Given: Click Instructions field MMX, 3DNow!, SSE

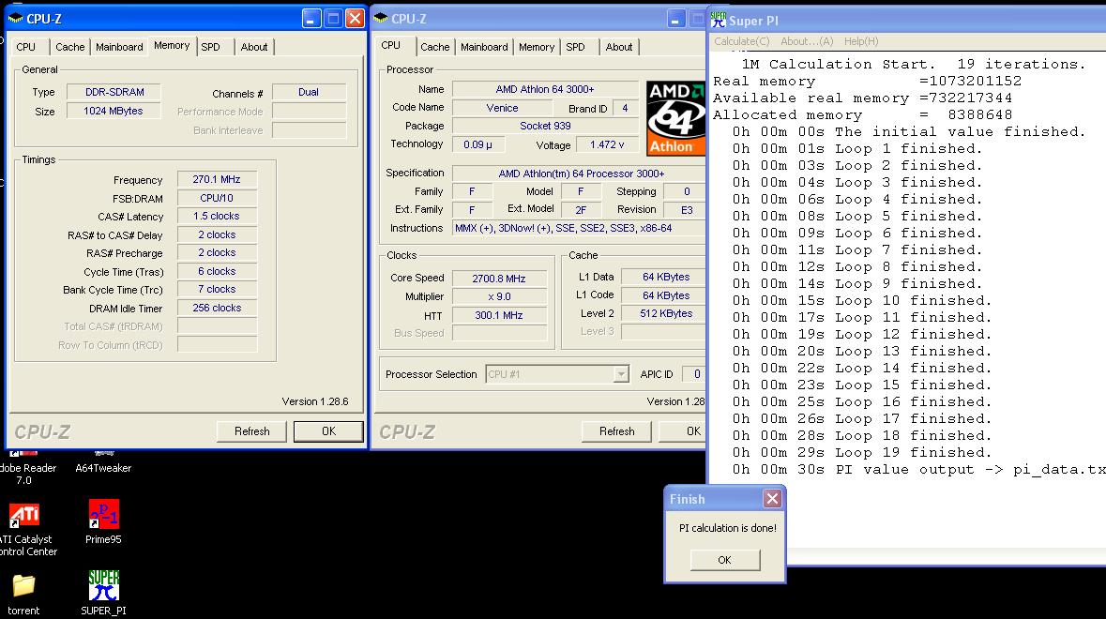Looking at the screenshot, I should pos(579,228).
